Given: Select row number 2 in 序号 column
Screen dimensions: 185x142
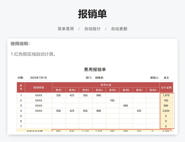Looking at the screenshot, I should tap(21, 100).
